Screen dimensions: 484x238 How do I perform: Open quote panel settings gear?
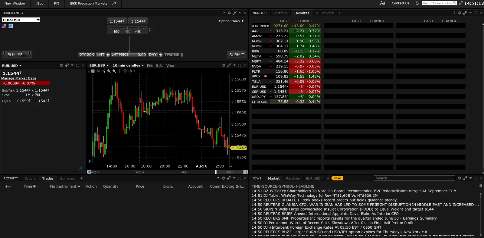click(x=61, y=65)
